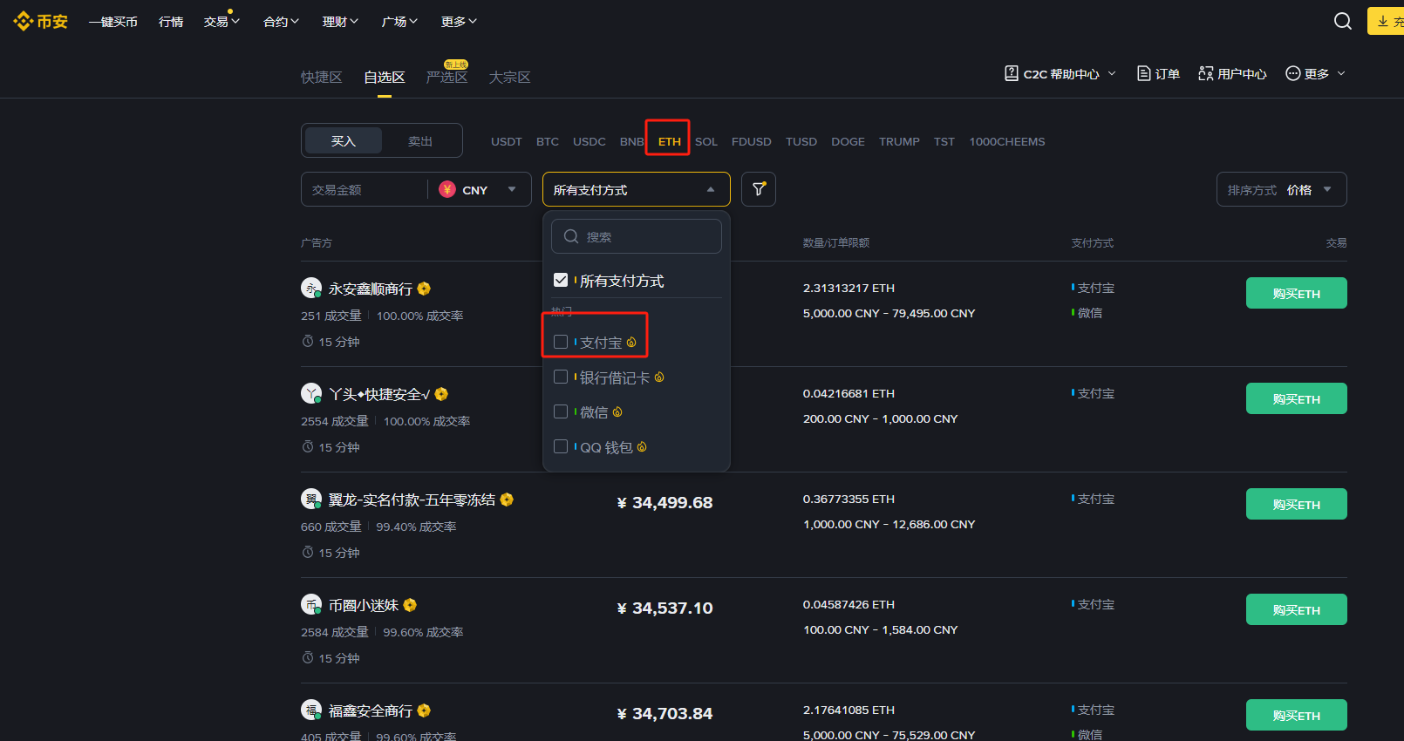
Task: Click clock icon under 永安鑫顺商行
Action: pos(308,341)
